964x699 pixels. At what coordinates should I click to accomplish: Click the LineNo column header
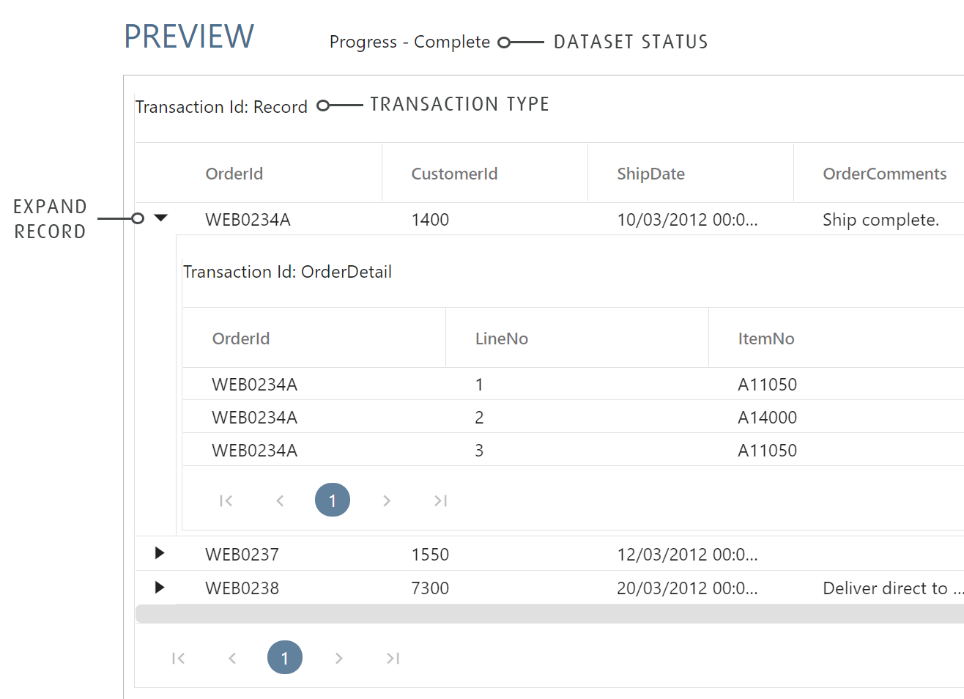pos(502,339)
